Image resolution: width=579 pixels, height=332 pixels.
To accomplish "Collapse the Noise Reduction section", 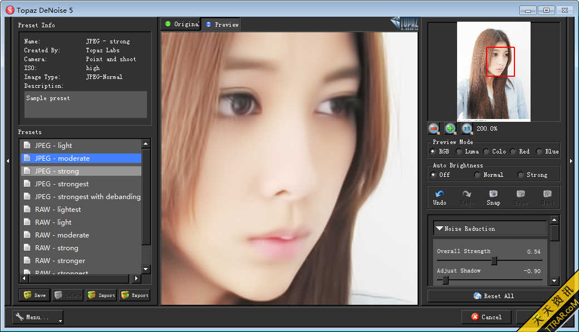I will coord(440,229).
